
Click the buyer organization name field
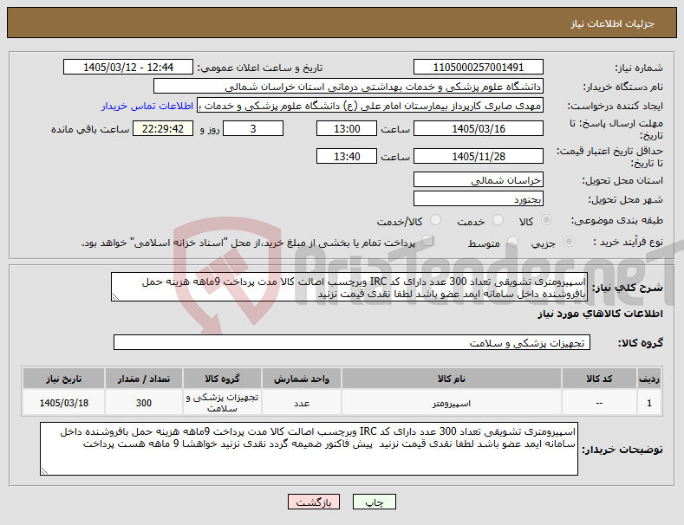click(349, 87)
